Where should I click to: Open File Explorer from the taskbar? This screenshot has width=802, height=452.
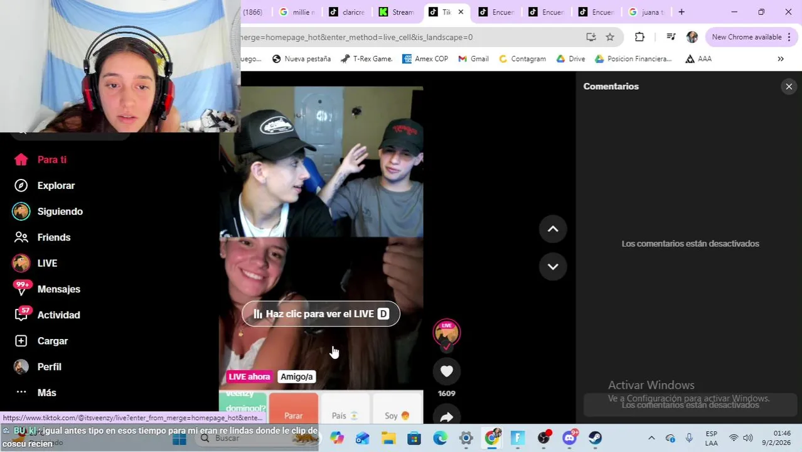click(x=388, y=438)
